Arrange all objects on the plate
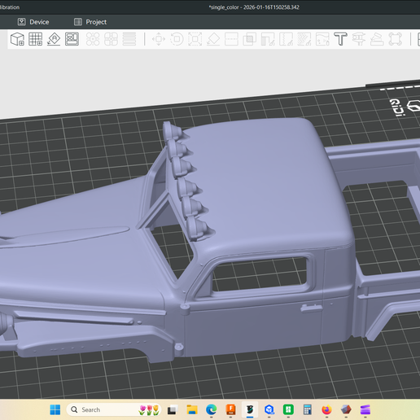Image resolution: width=420 pixels, height=420 pixels. click(72, 39)
